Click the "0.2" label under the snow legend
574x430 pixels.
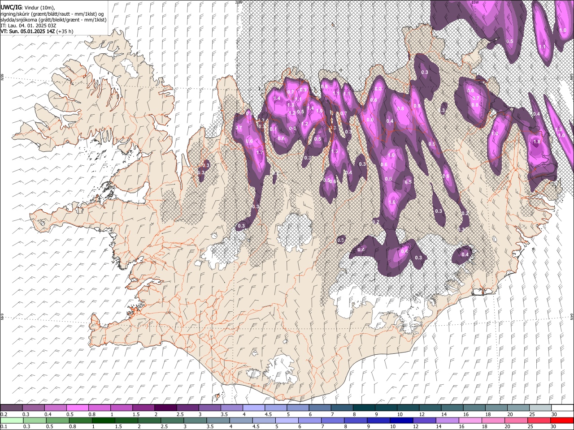point(4,414)
